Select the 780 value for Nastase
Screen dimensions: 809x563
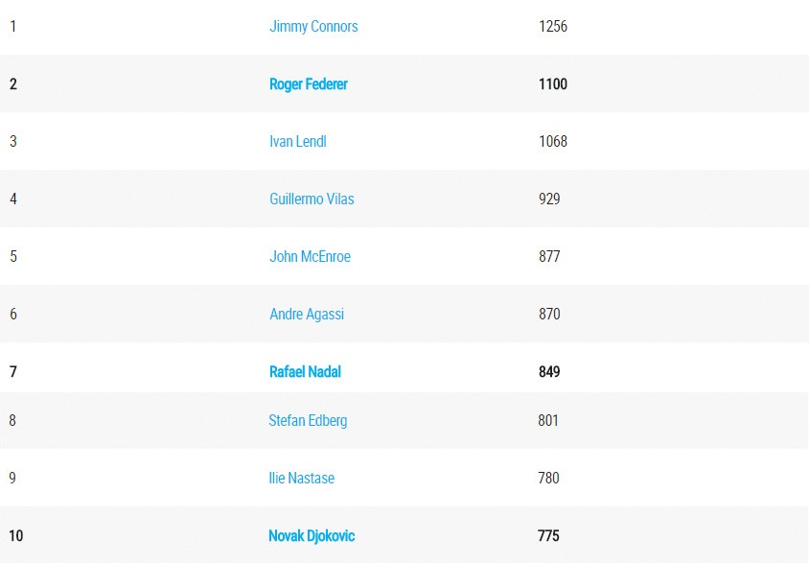pos(549,478)
